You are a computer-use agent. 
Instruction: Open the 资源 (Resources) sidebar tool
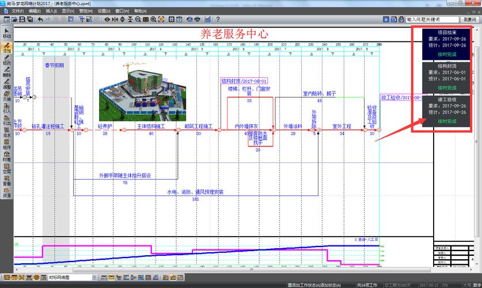[6, 192]
